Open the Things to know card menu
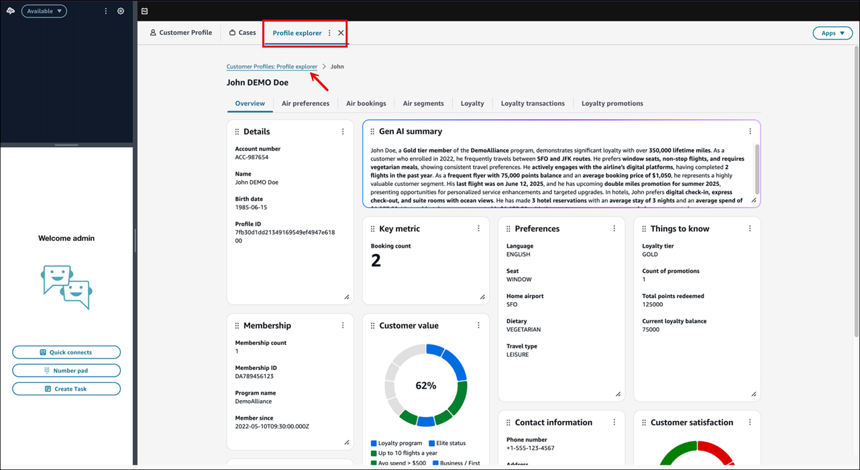 [x=749, y=228]
